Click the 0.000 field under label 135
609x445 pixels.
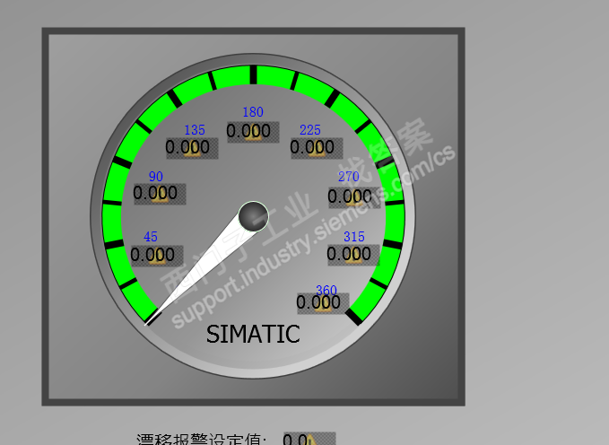192,148
